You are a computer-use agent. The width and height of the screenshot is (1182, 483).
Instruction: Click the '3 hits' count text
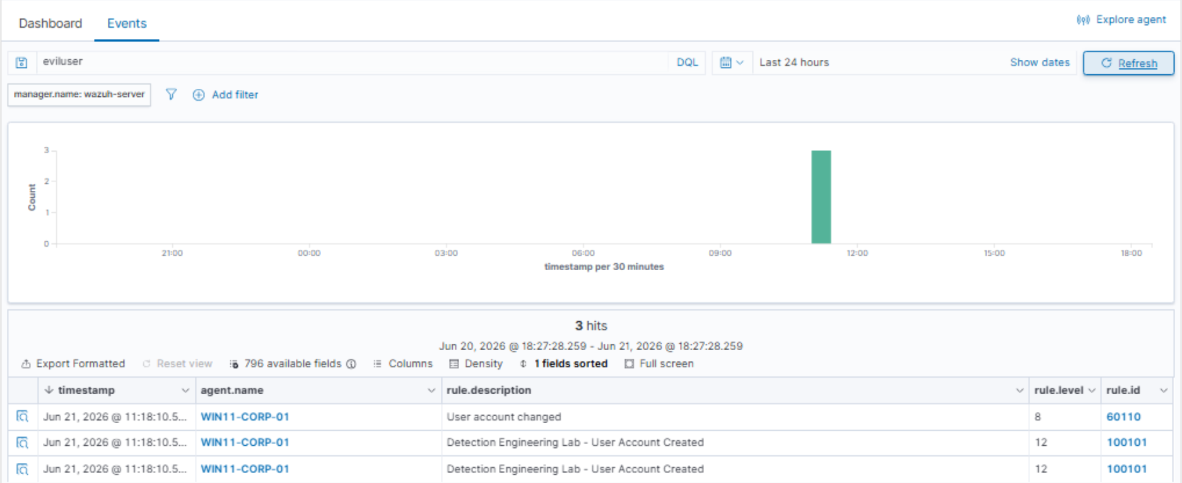click(591, 326)
